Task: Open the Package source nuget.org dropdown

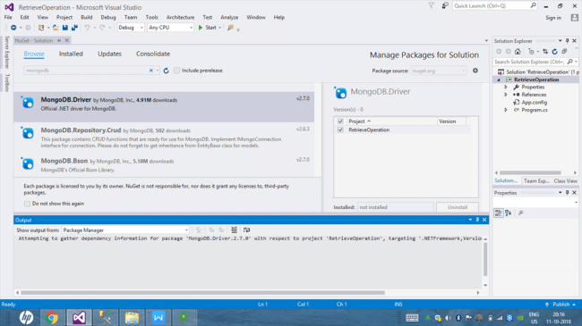Action: point(439,71)
